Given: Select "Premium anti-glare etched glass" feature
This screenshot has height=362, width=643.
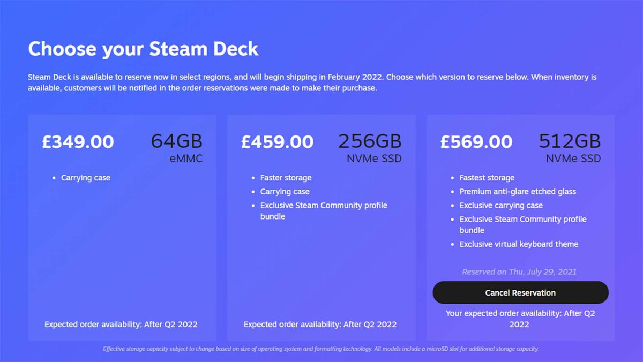Looking at the screenshot, I should tap(518, 192).
